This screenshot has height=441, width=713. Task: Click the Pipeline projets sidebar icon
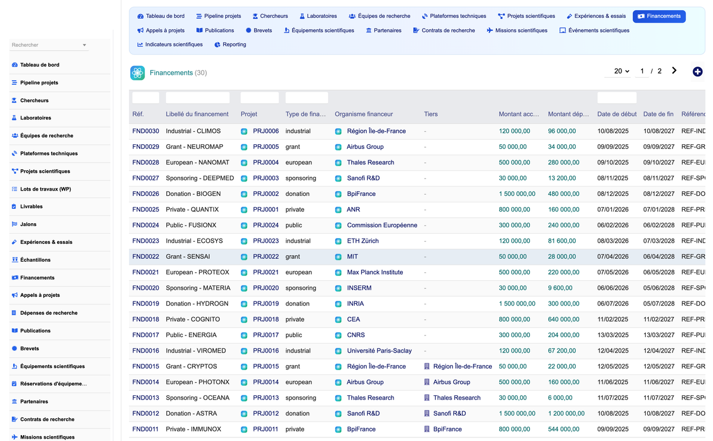[x=14, y=83]
